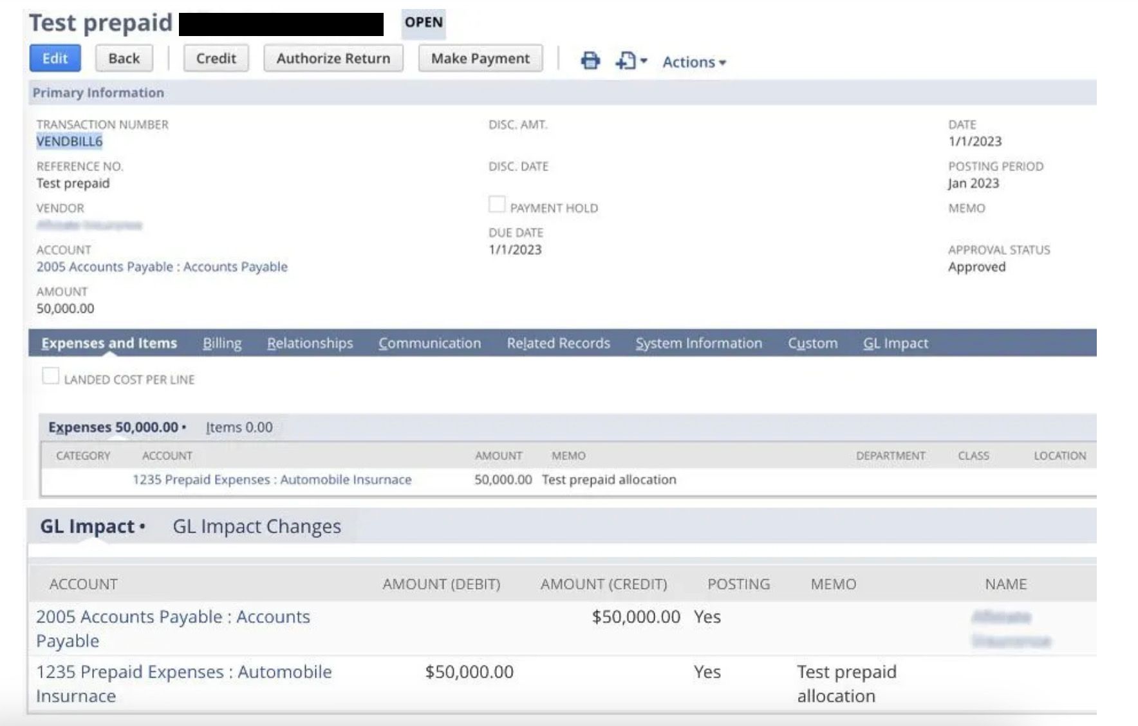Enable the Payment Hold checkbox
The width and height of the screenshot is (1138, 726).
[496, 204]
